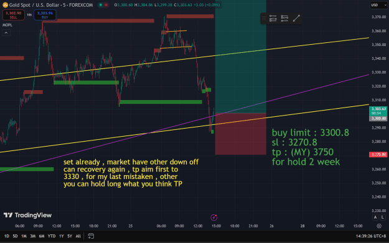389x243 pixels.
Task: Switch to the 1M date range
Action: tap(24, 236)
